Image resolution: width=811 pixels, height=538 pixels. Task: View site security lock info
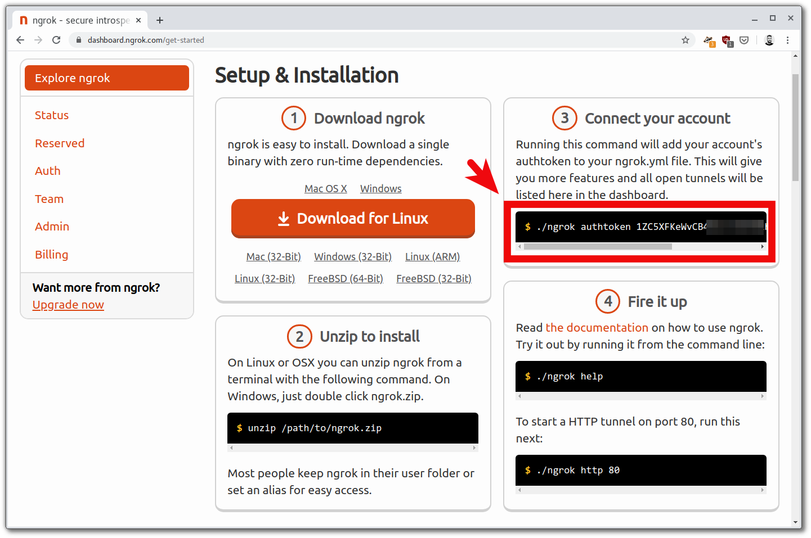pyautogui.click(x=79, y=40)
